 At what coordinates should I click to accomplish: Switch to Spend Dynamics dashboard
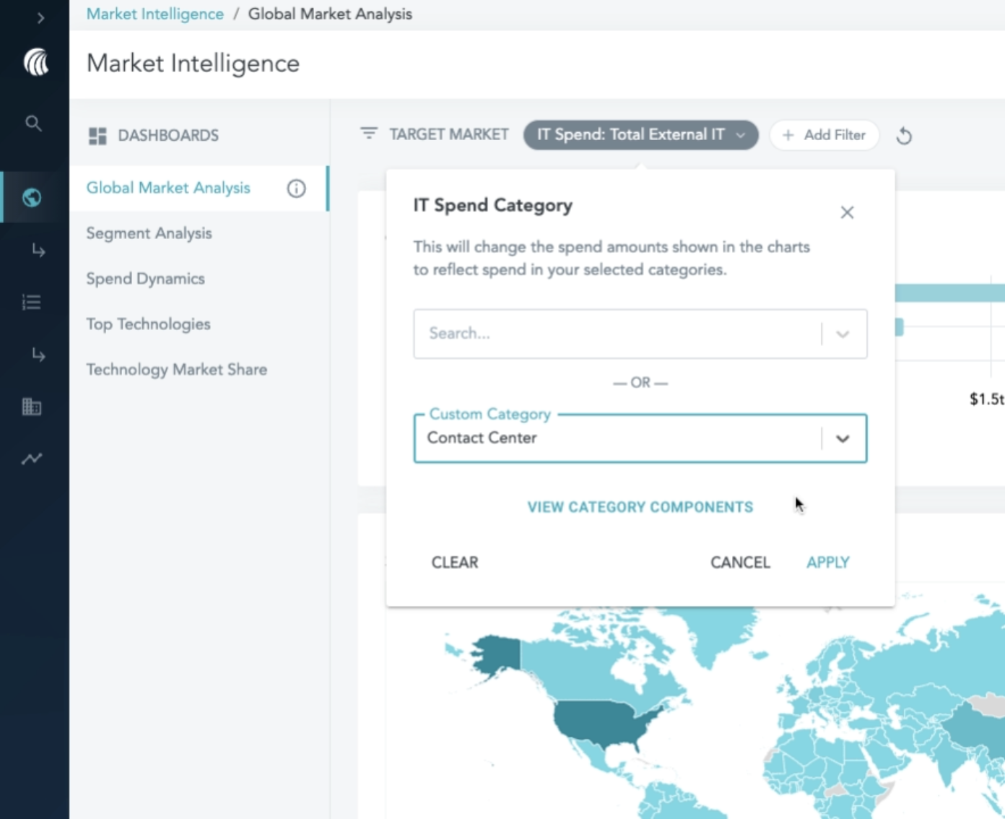point(145,279)
